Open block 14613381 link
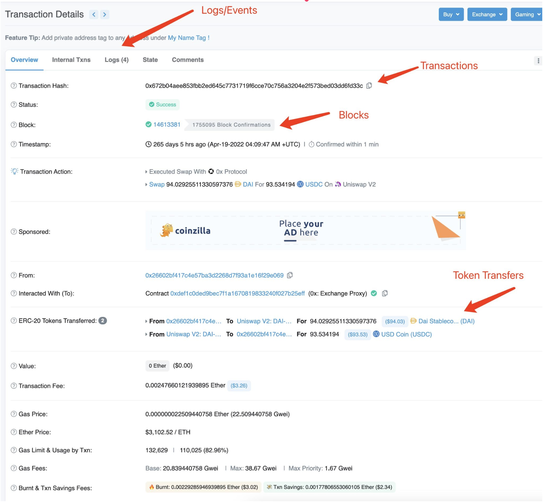This screenshot has width=553, height=502. [167, 125]
